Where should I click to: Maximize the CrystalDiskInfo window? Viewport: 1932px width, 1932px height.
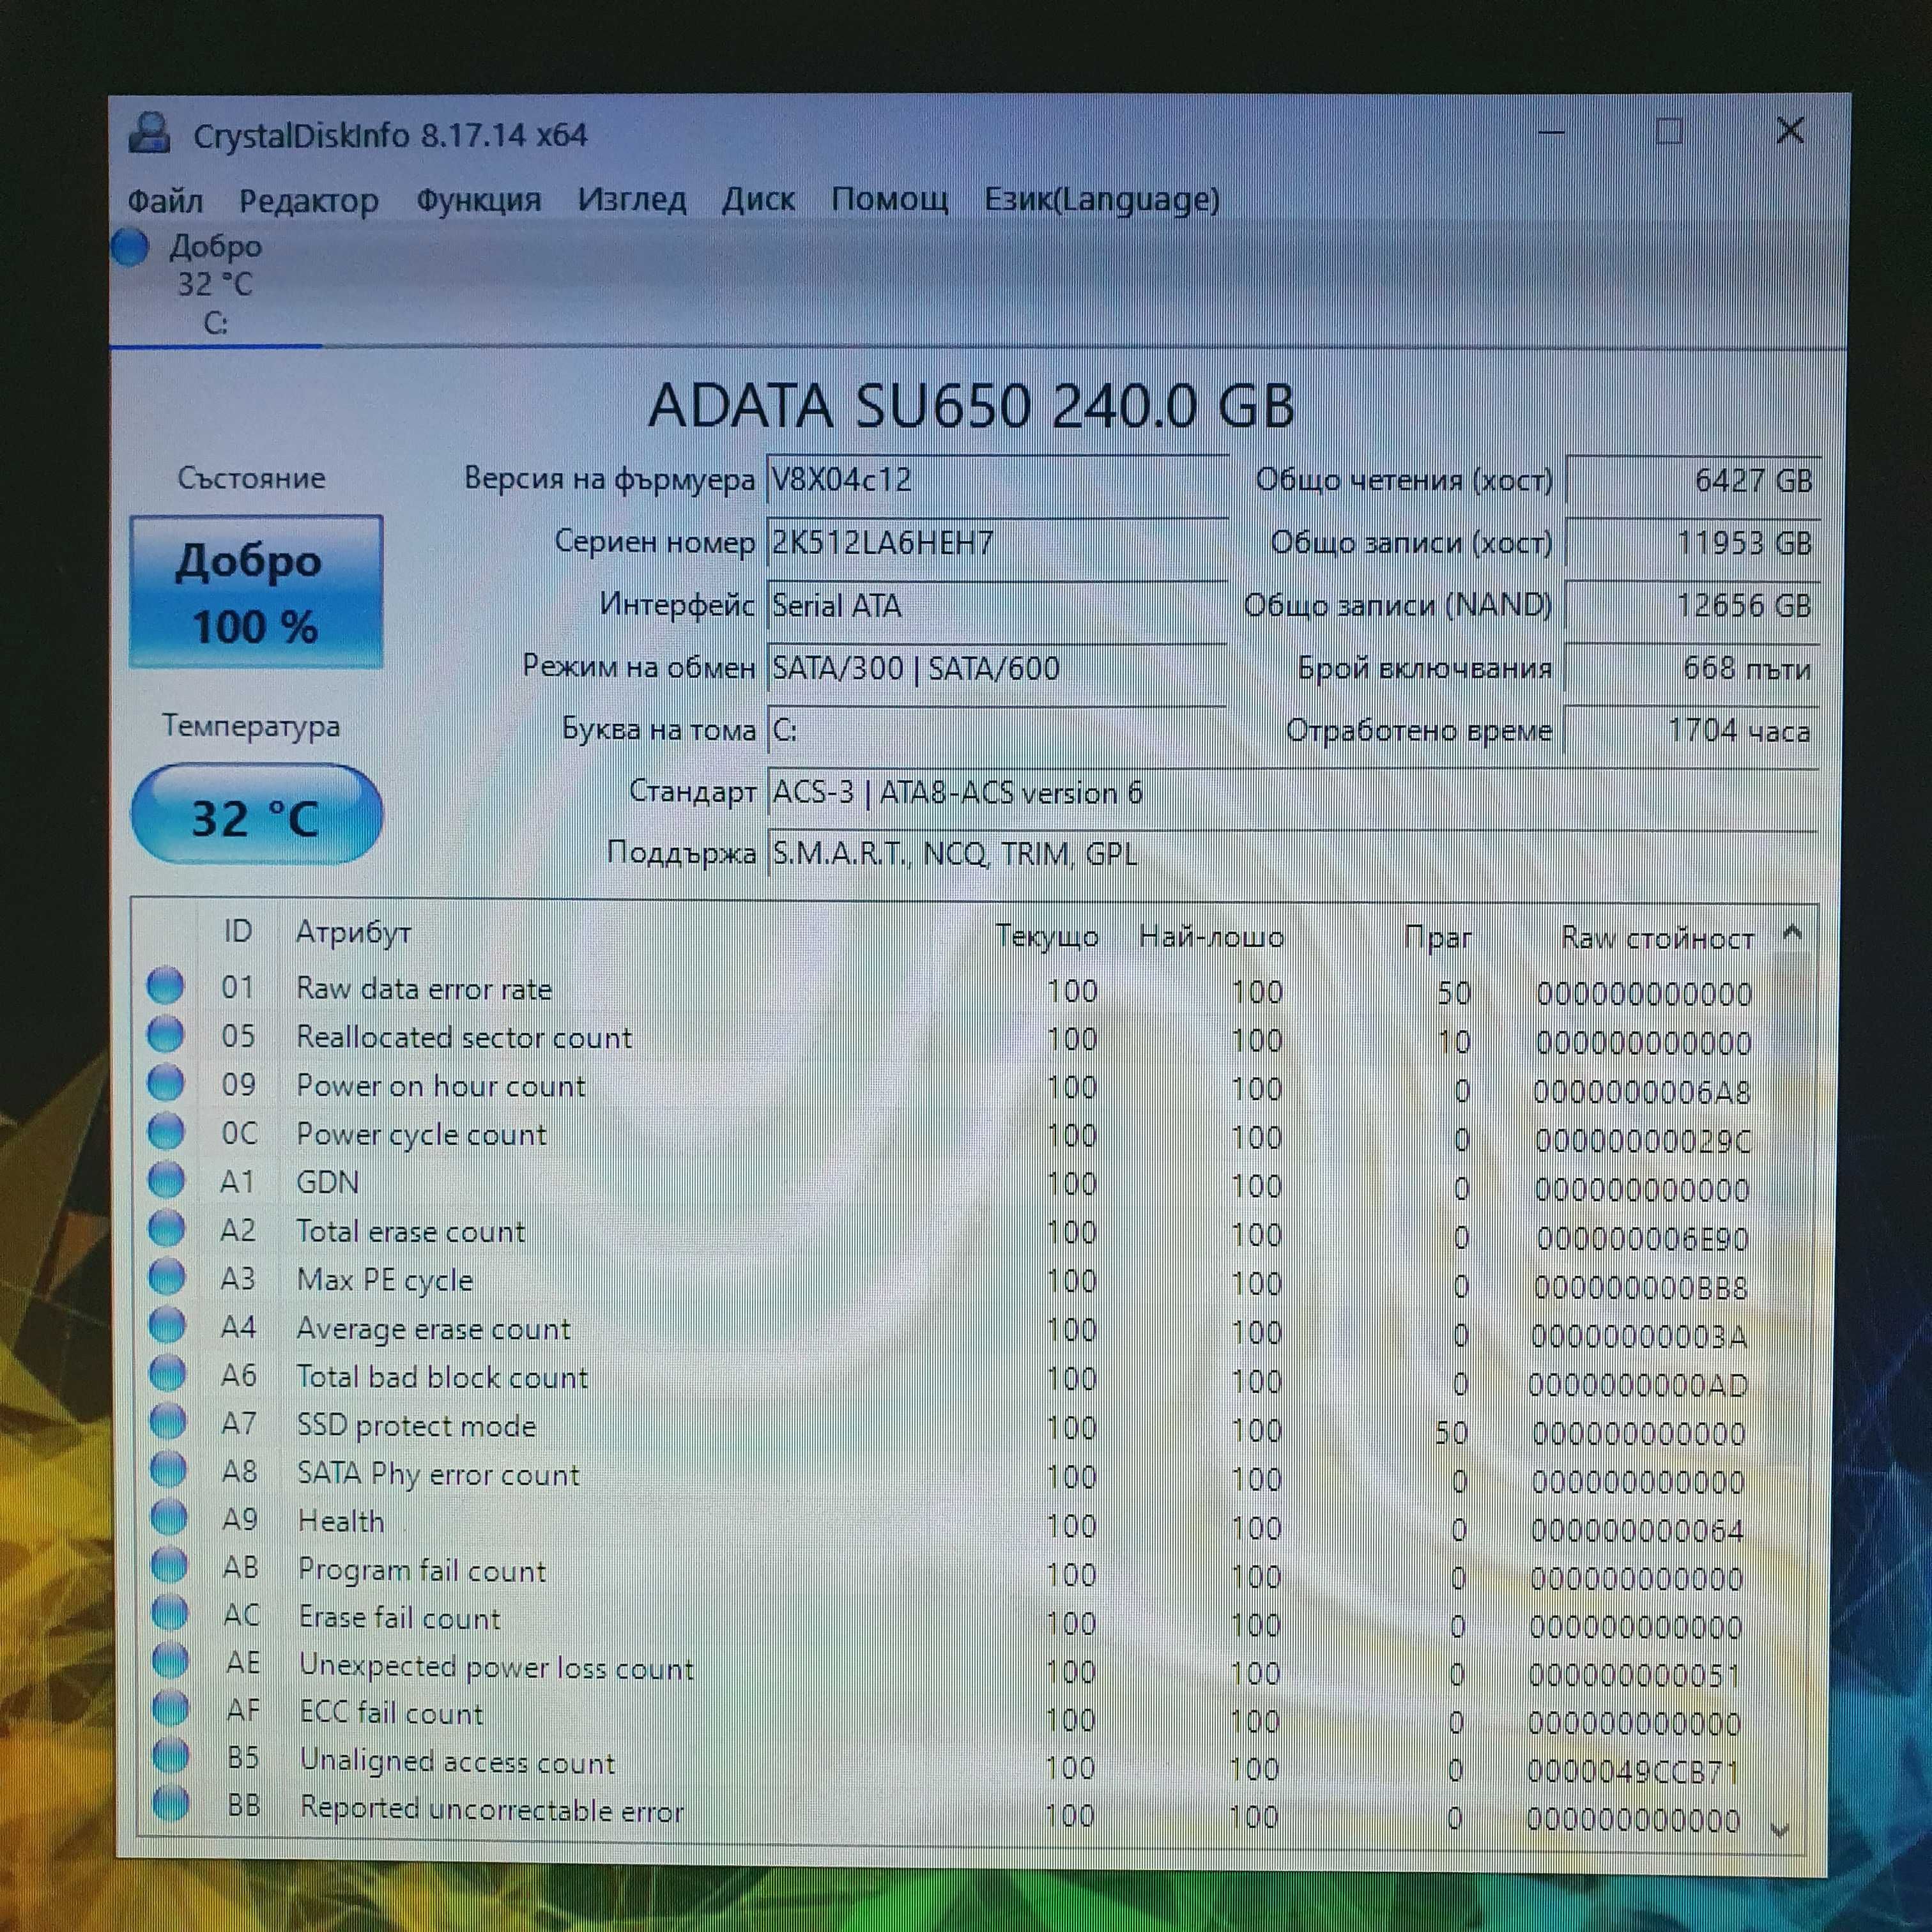(x=1669, y=131)
